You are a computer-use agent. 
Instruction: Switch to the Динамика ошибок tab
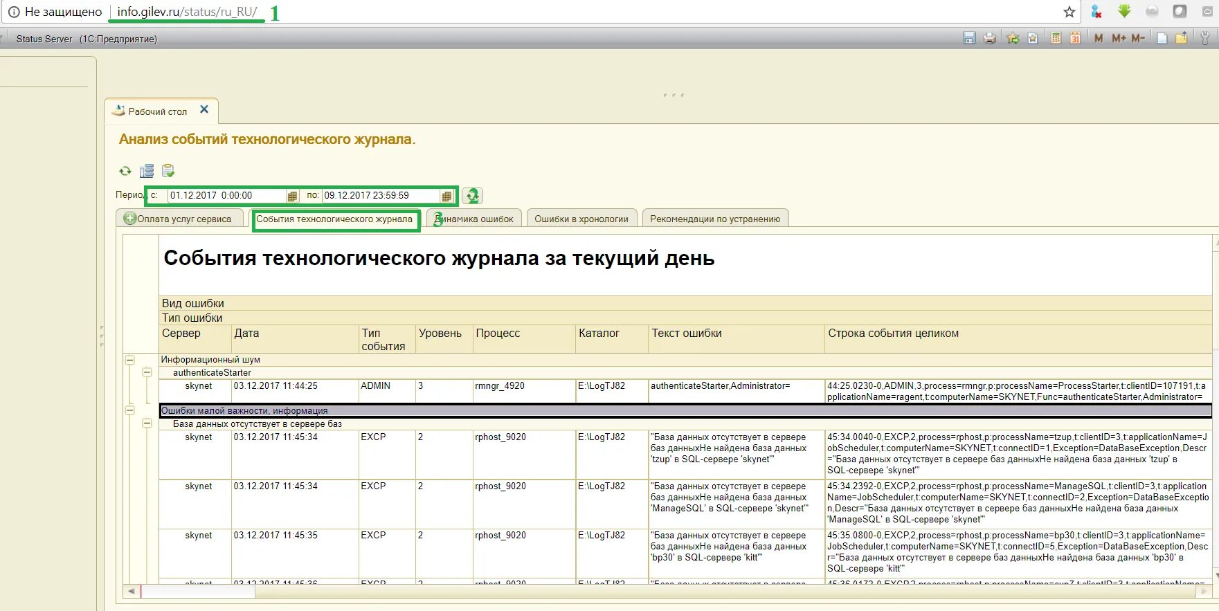474,219
